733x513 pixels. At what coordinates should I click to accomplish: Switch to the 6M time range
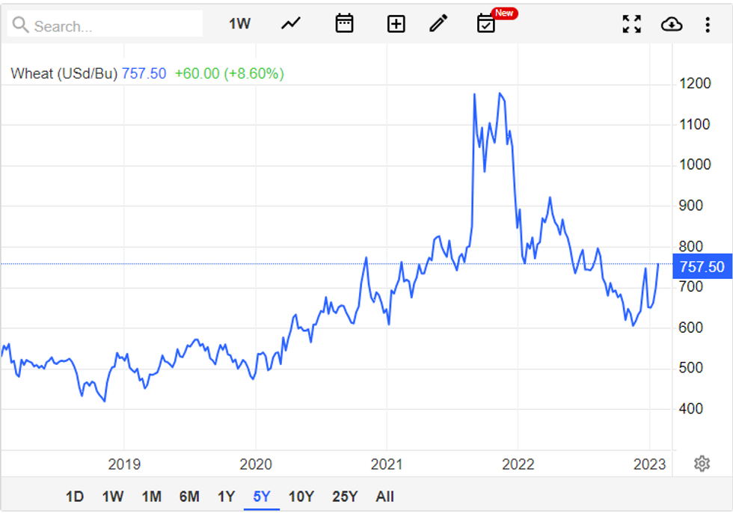189,497
